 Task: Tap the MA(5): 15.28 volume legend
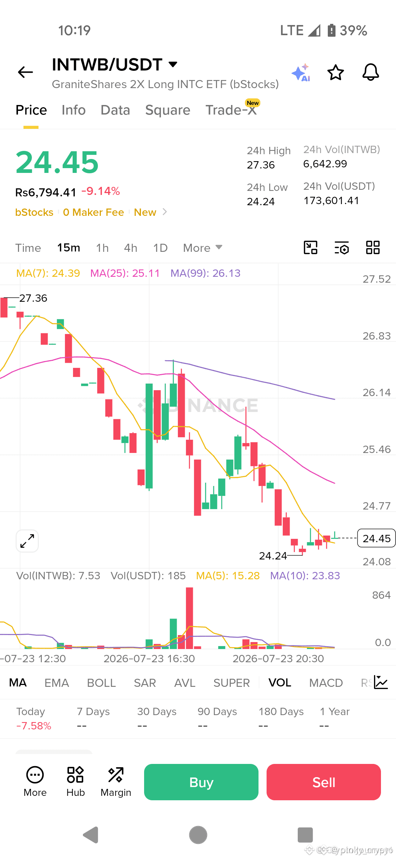(x=228, y=576)
